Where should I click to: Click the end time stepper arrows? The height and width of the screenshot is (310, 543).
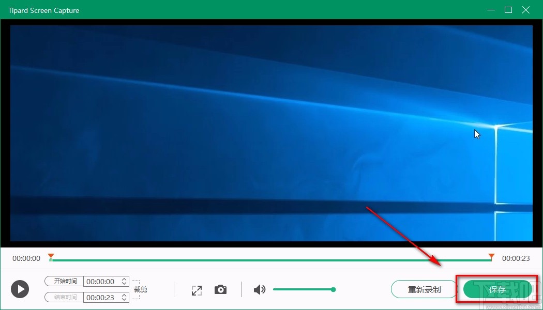click(123, 297)
